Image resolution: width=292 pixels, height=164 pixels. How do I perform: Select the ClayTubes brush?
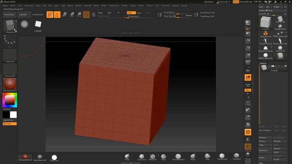[x=141, y=157]
